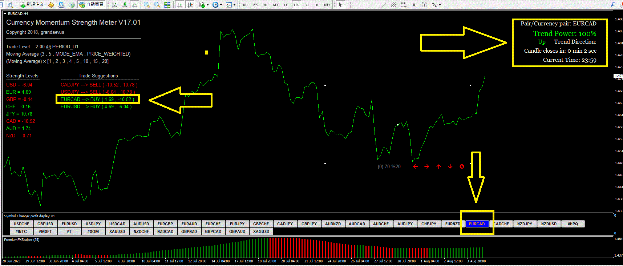This screenshot has height=266, width=623.
Task: Switch chart symbol to GBPAUD
Action: point(237,231)
